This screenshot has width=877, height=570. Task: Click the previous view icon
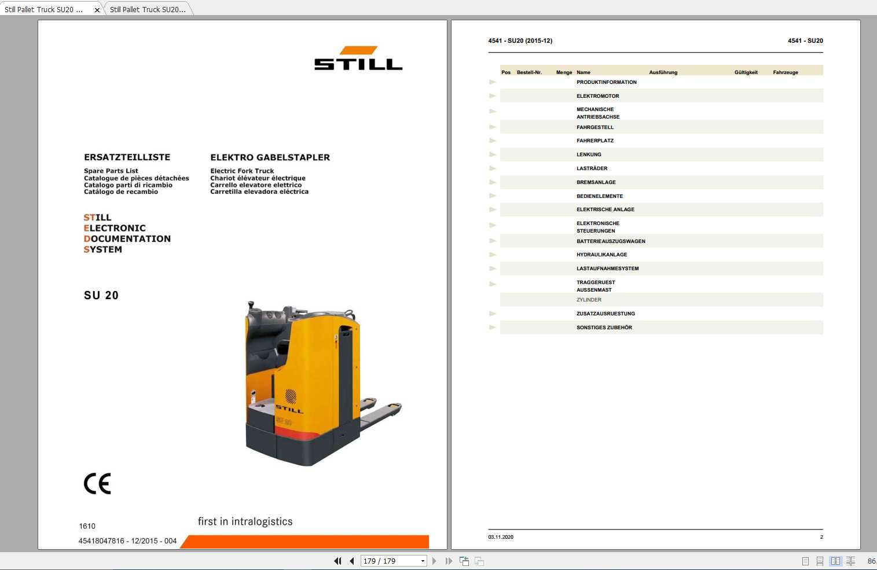[x=464, y=561]
